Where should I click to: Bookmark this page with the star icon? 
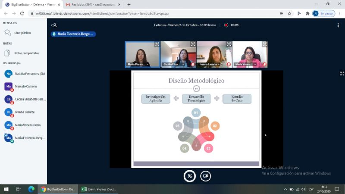[x=290, y=13]
